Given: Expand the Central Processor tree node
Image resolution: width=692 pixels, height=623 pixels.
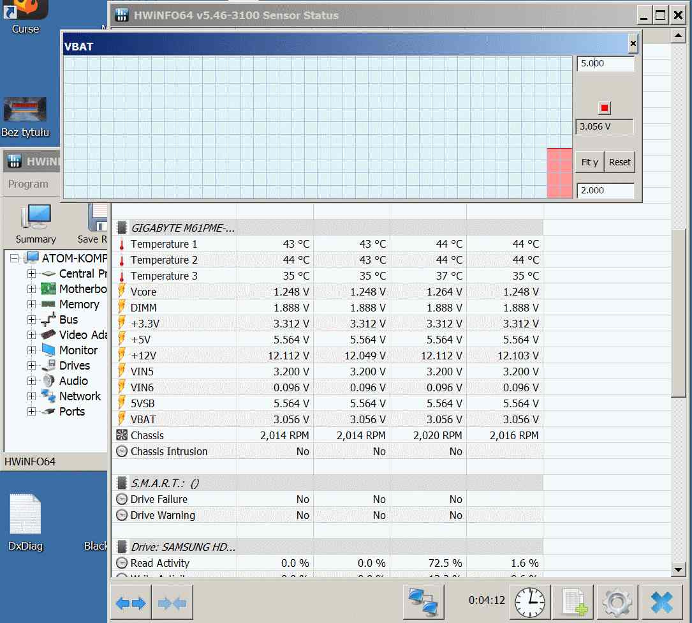Looking at the screenshot, I should pyautogui.click(x=31, y=273).
